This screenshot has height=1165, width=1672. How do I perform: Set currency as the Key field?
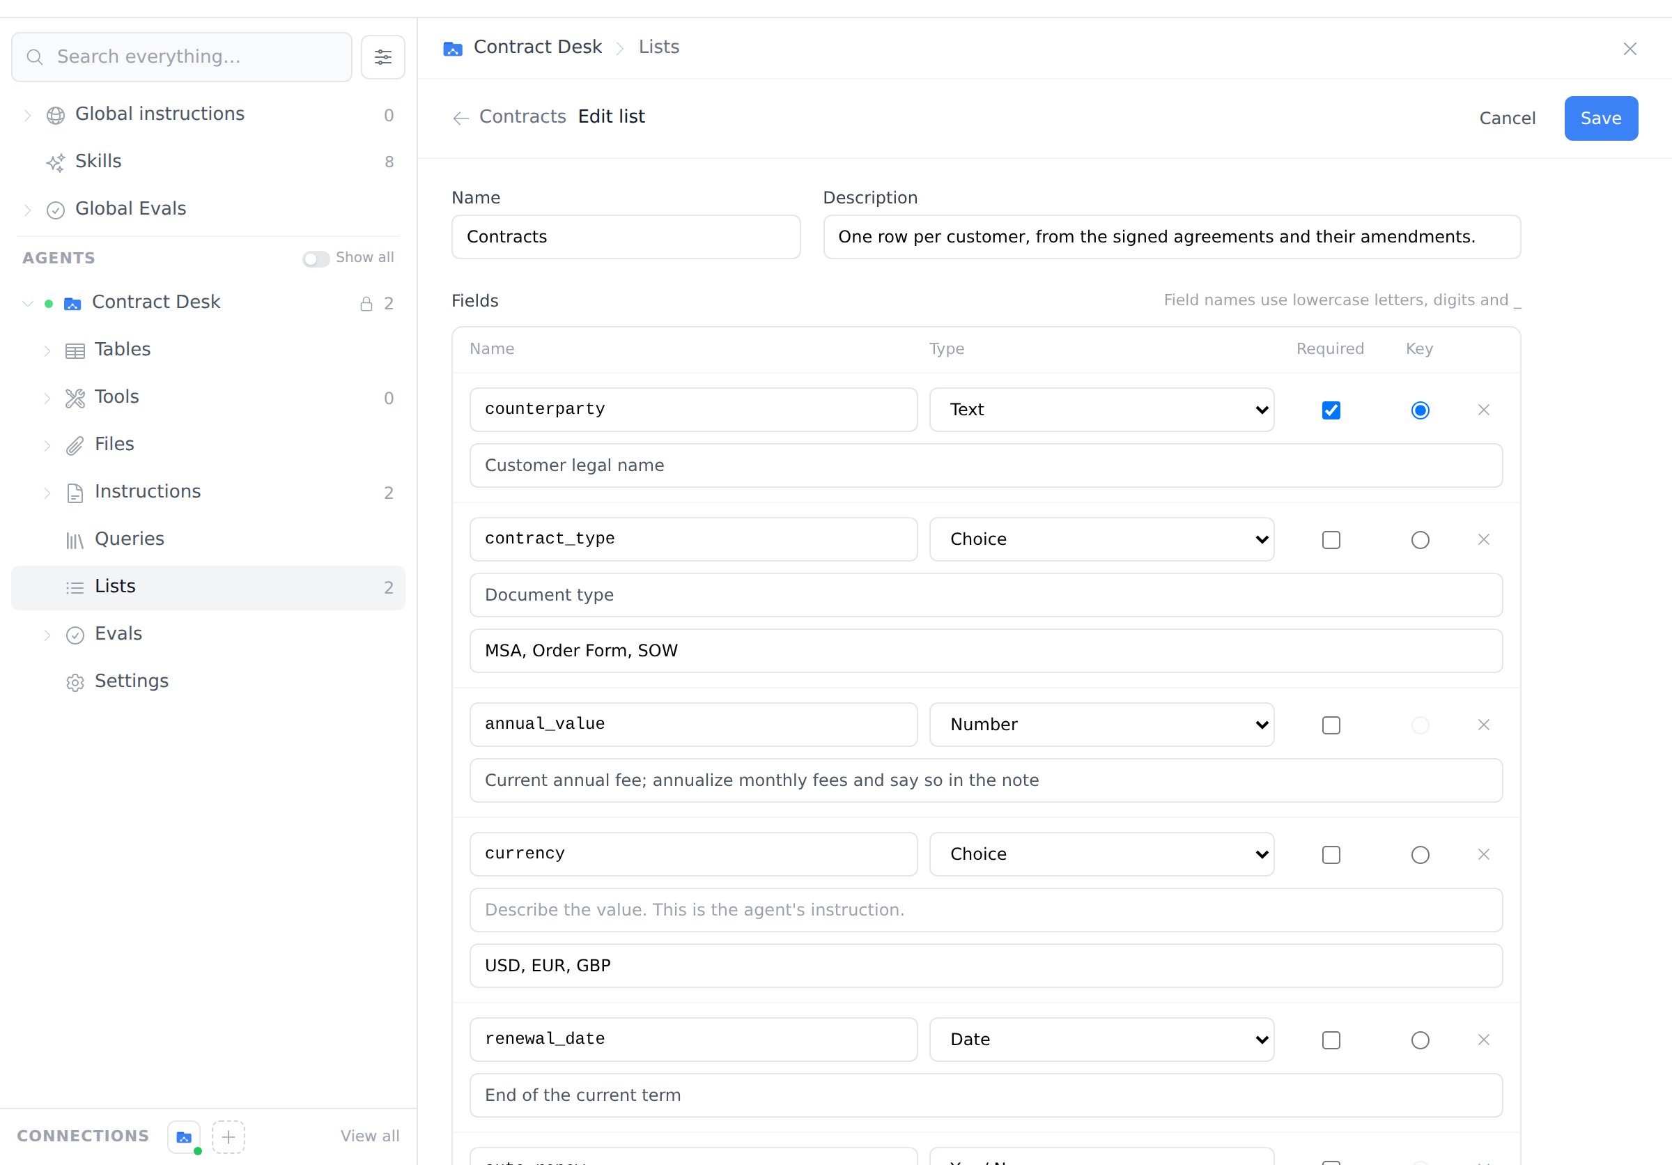point(1420,855)
